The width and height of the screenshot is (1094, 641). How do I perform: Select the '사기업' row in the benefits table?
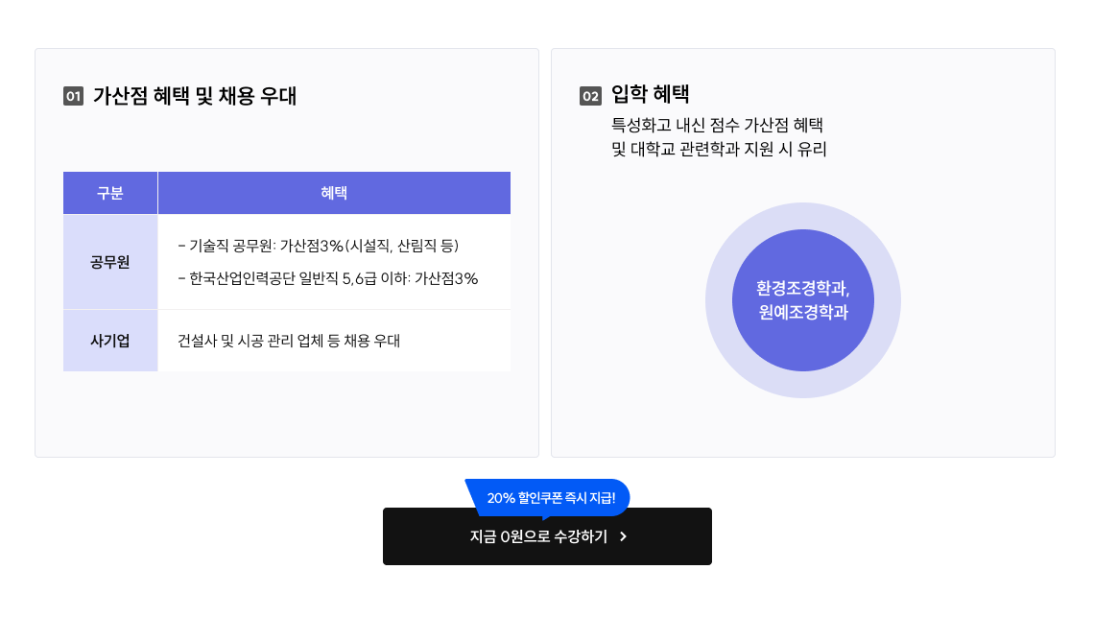pyautogui.click(x=110, y=340)
